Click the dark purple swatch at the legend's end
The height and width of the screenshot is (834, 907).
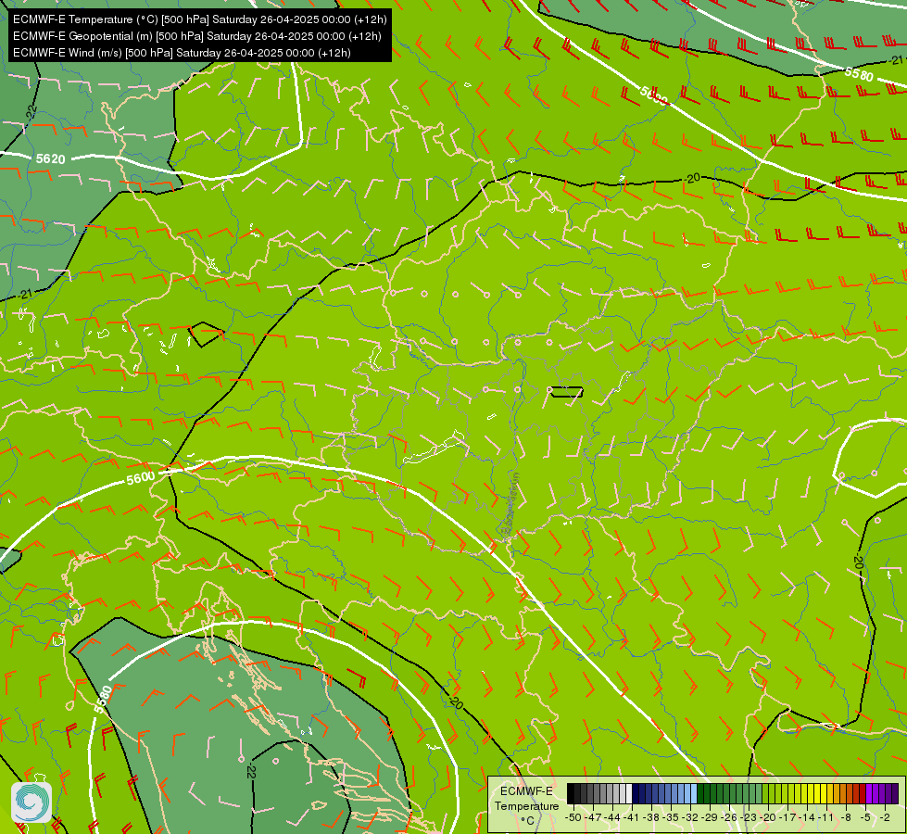(x=896, y=793)
